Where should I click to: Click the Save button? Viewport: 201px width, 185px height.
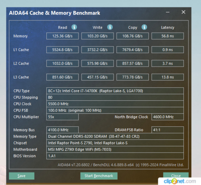tap(22, 176)
